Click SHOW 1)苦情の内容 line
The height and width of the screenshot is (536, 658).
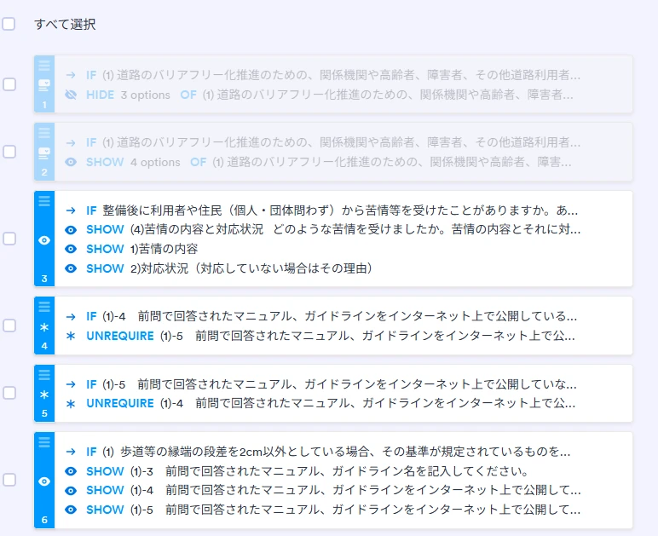pos(141,249)
